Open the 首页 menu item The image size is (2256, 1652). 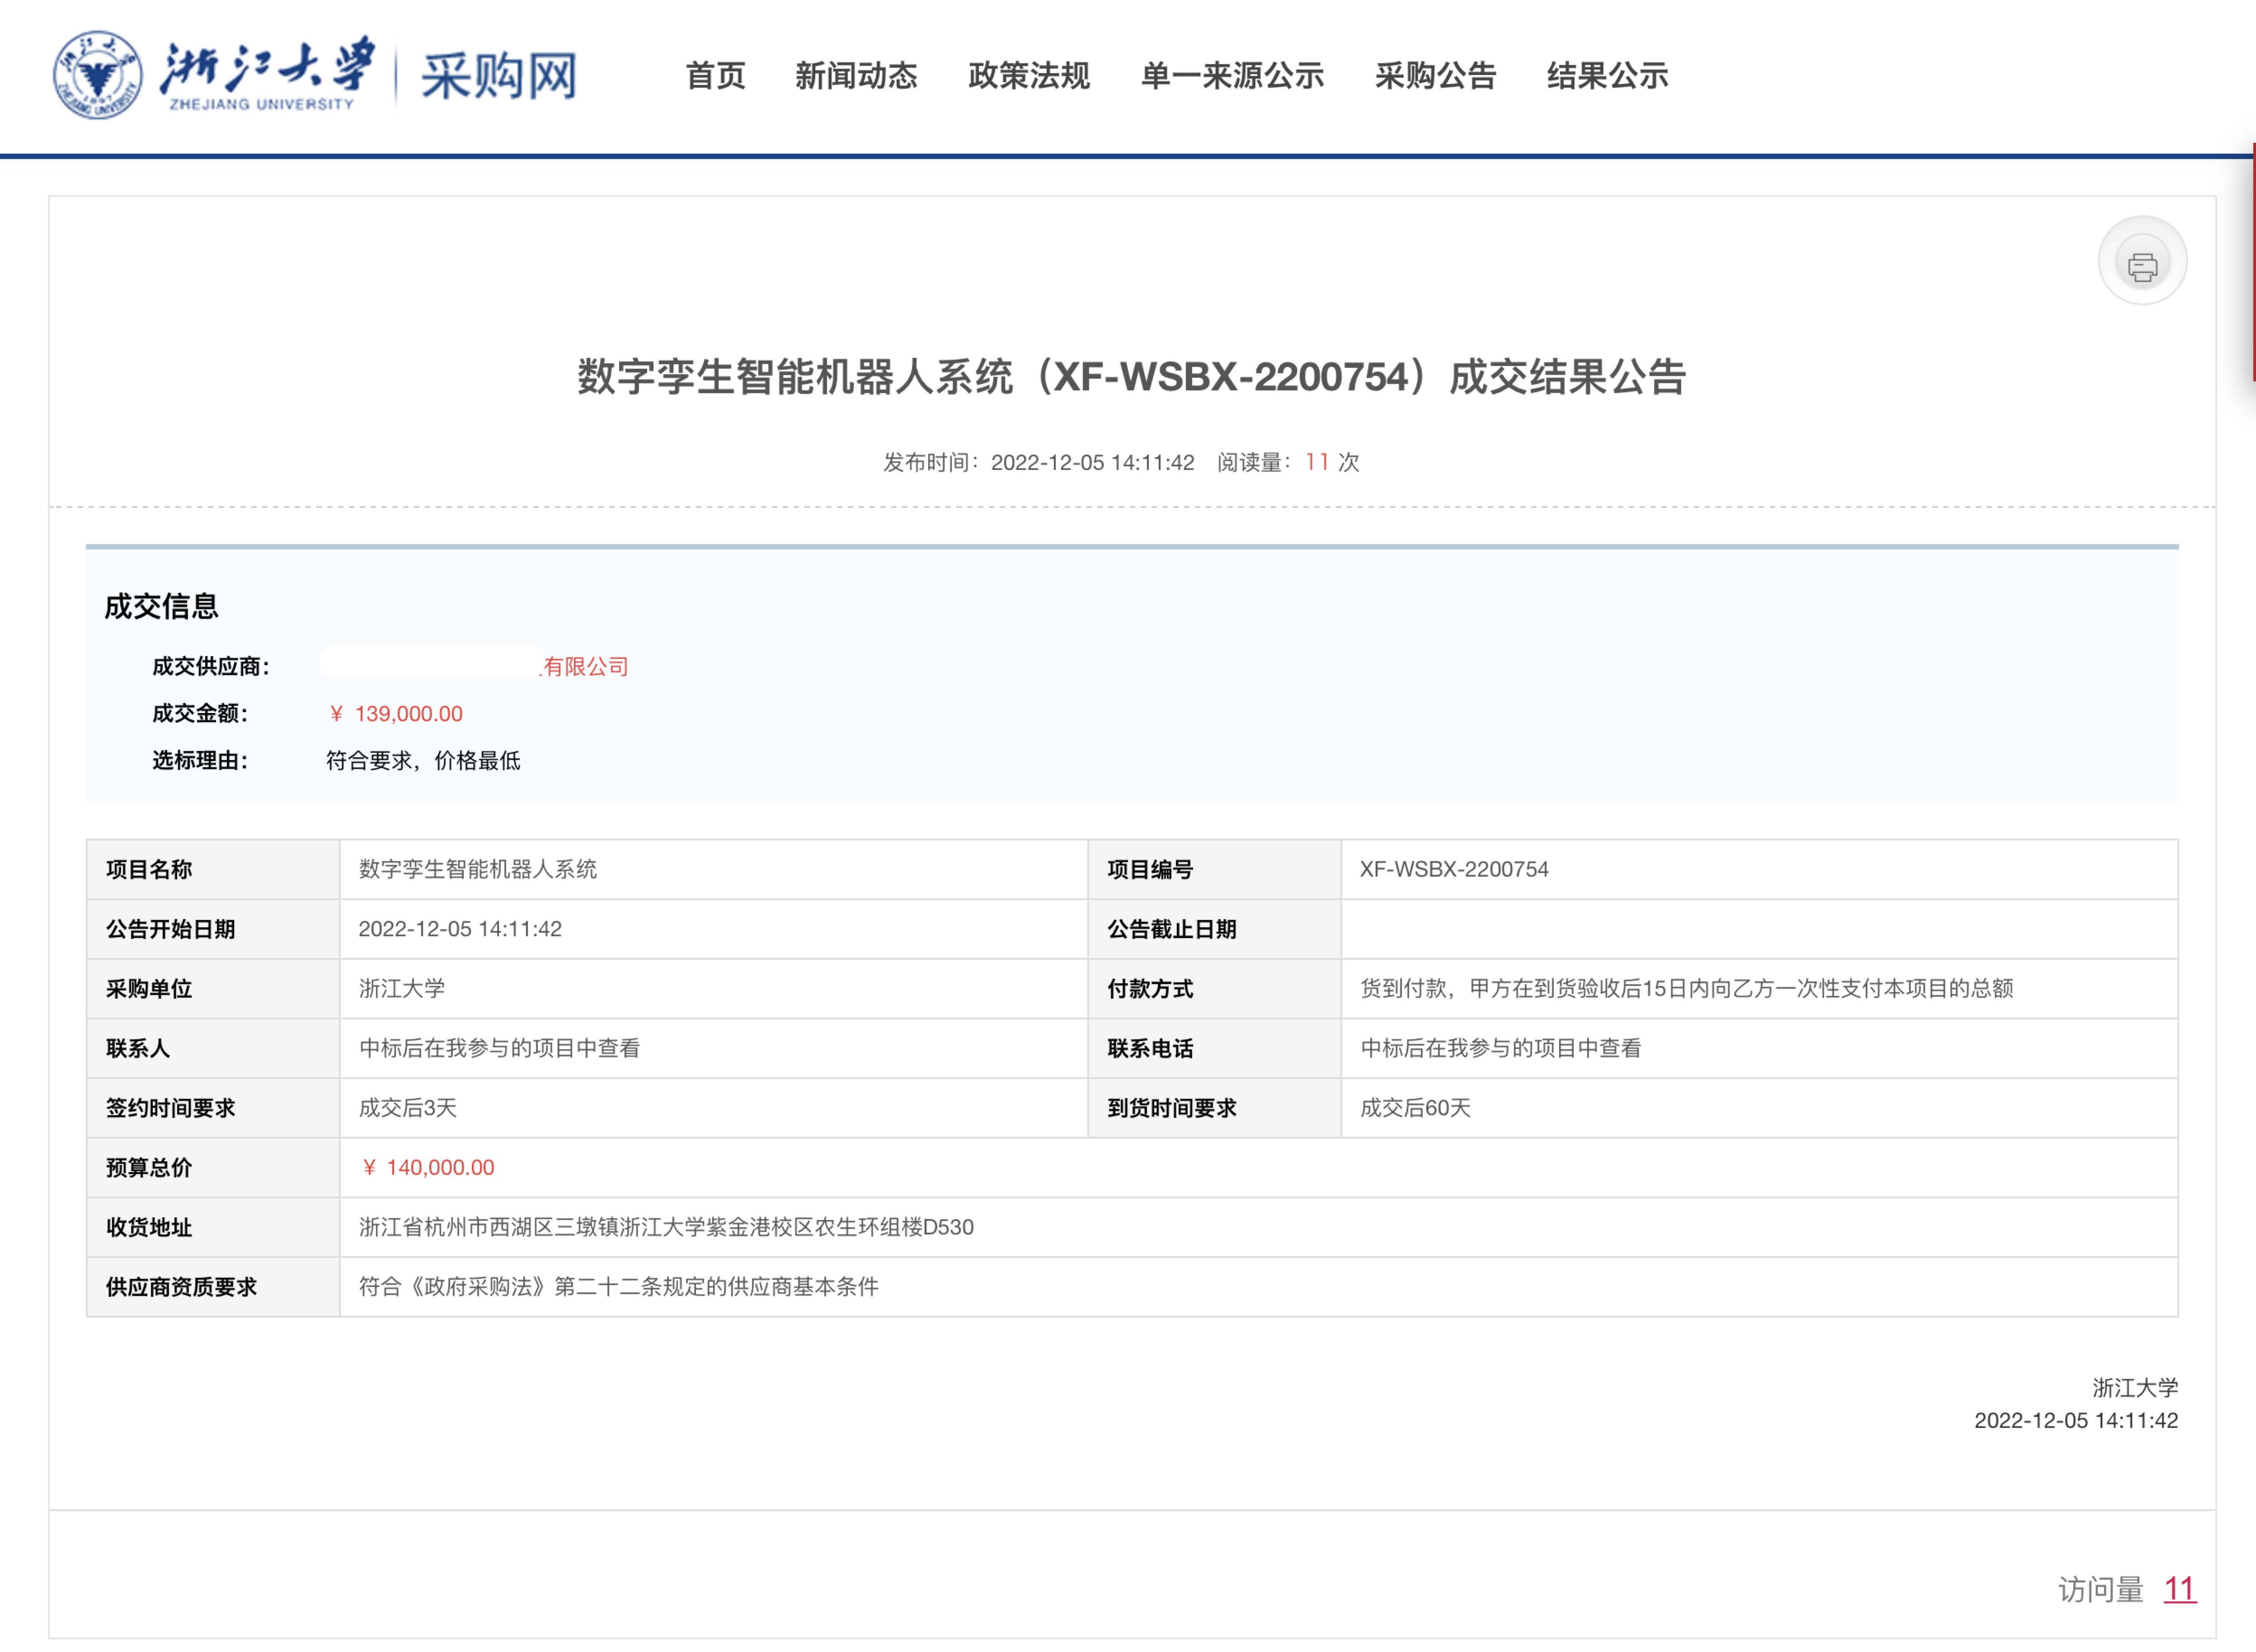click(x=715, y=76)
